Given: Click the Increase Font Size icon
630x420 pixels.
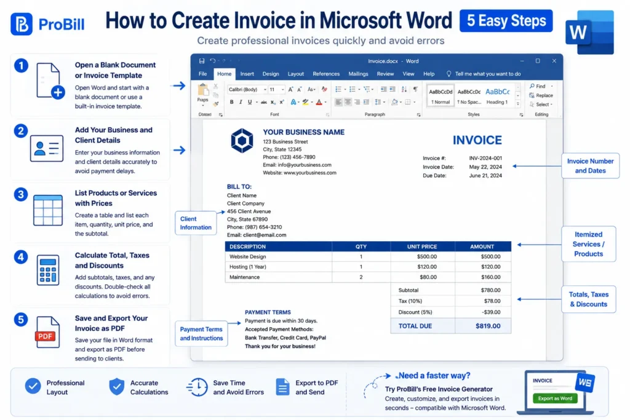Looking at the screenshot, I should pos(290,89).
